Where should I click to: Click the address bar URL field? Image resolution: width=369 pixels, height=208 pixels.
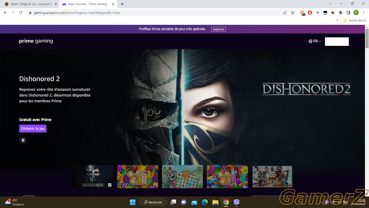click(154, 13)
